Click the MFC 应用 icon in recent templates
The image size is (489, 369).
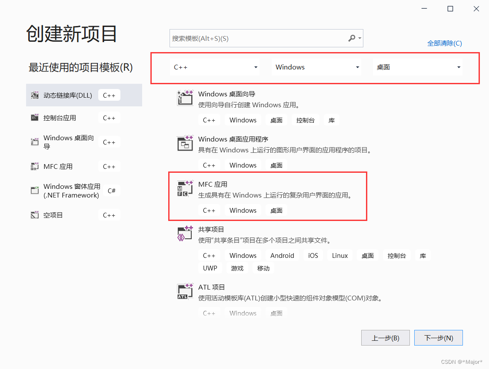pos(35,166)
